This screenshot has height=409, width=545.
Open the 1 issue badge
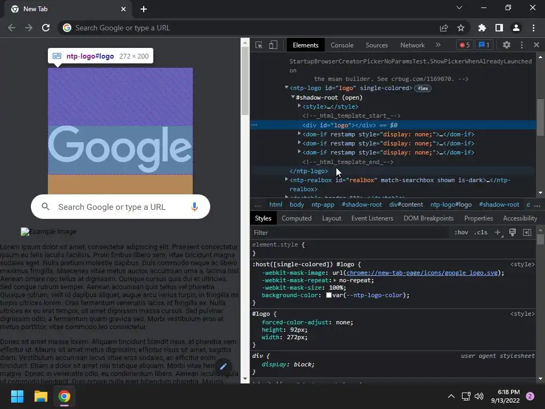484,45
